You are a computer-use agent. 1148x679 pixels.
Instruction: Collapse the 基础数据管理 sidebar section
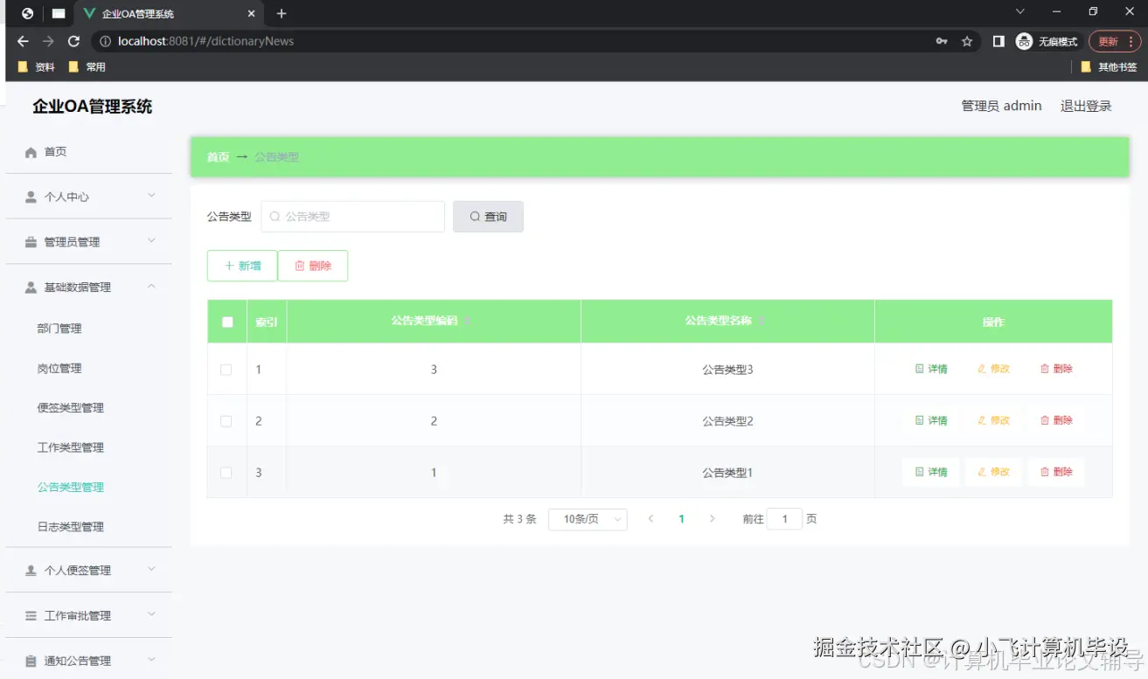(88, 287)
